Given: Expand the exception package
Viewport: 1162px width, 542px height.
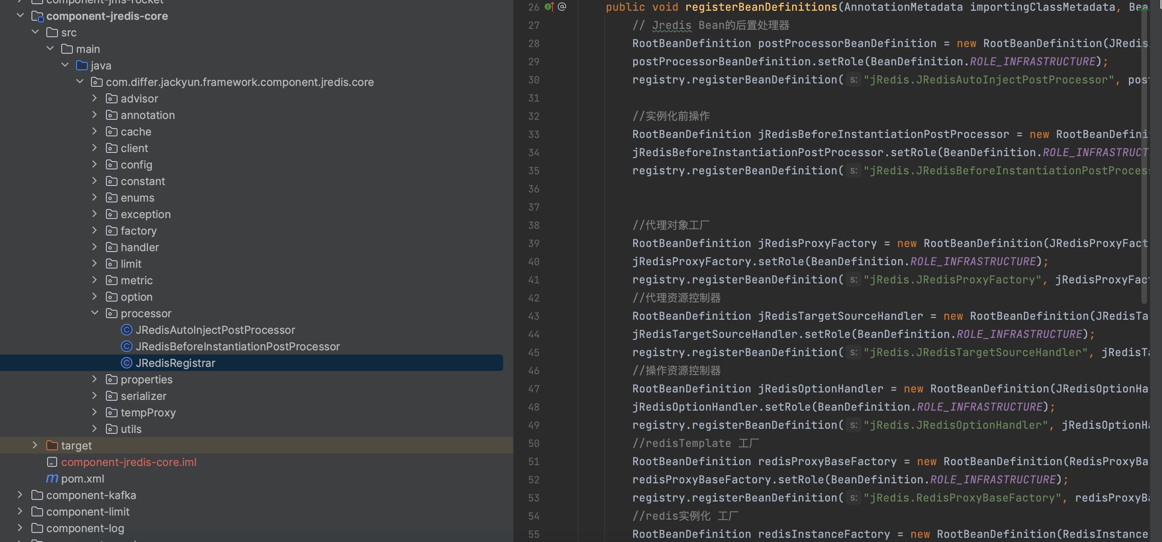Looking at the screenshot, I should 94,214.
